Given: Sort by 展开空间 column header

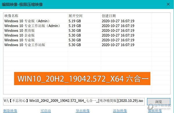Looking at the screenshot, I should (75, 16).
